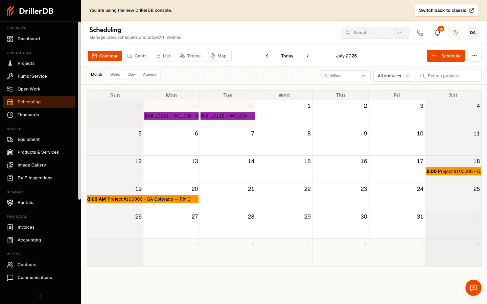Open notifications bell with 35 badge
The width and height of the screenshot is (487, 304).
[x=438, y=33]
